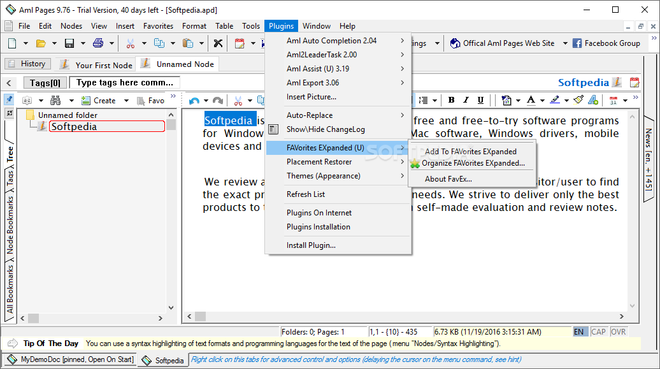Click the Paste clipboard icon in main toolbar
The height and width of the screenshot is (369, 660).
click(188, 43)
